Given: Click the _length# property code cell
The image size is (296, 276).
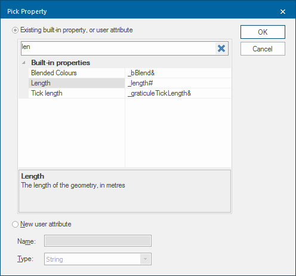Looking at the screenshot, I should [178, 83].
